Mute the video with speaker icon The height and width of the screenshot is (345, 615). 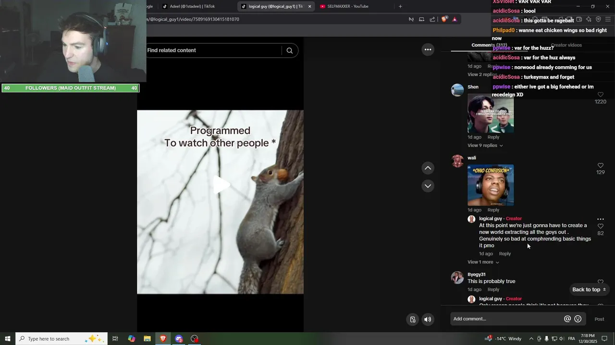428,320
